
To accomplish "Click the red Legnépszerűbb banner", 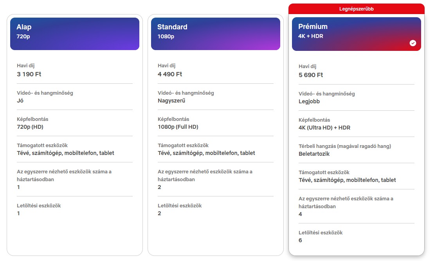I will click(x=356, y=9).
